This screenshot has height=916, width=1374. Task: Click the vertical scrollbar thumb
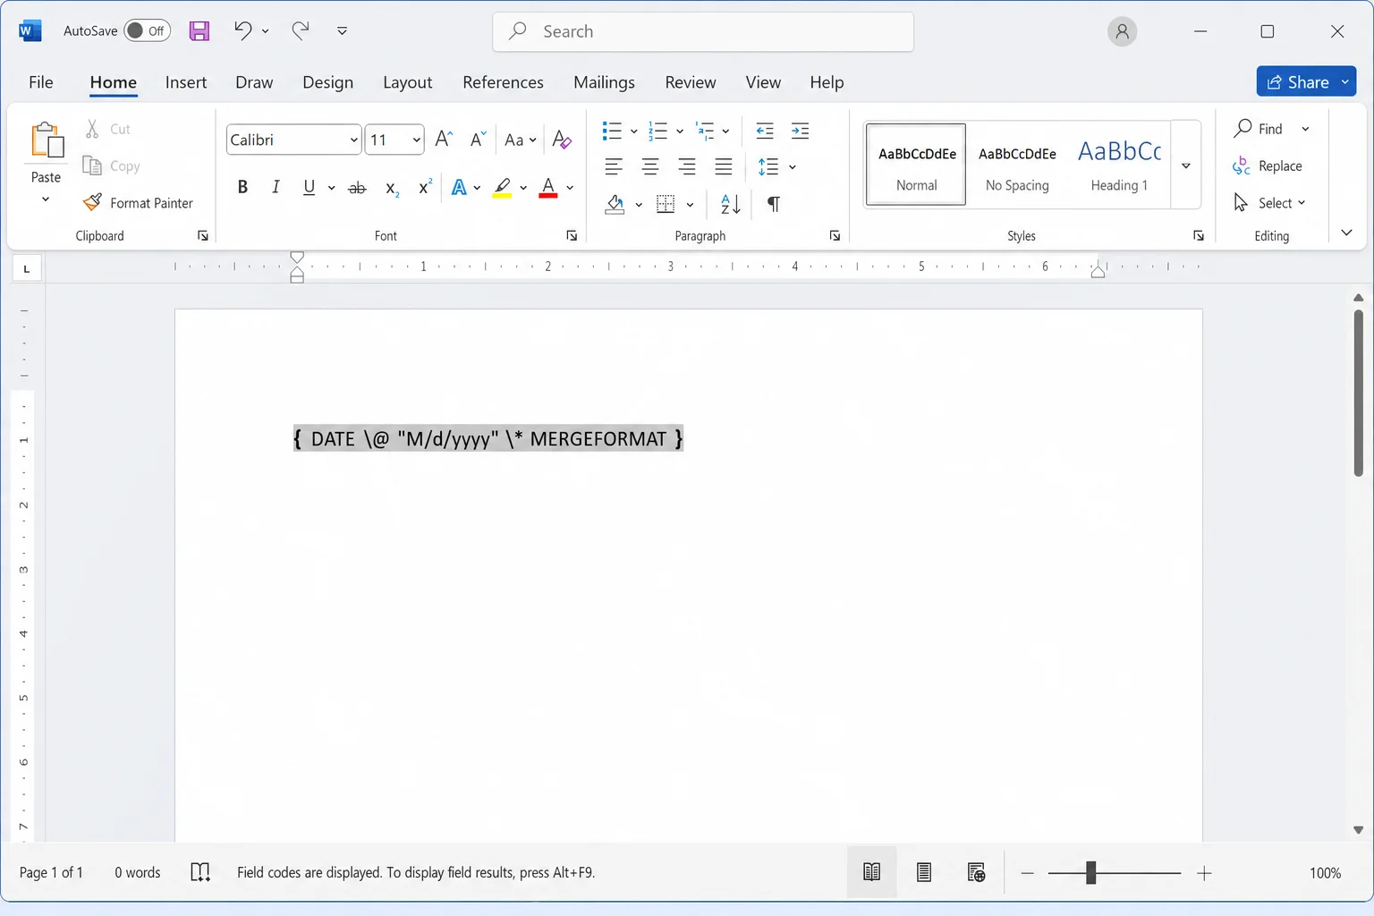[1358, 394]
